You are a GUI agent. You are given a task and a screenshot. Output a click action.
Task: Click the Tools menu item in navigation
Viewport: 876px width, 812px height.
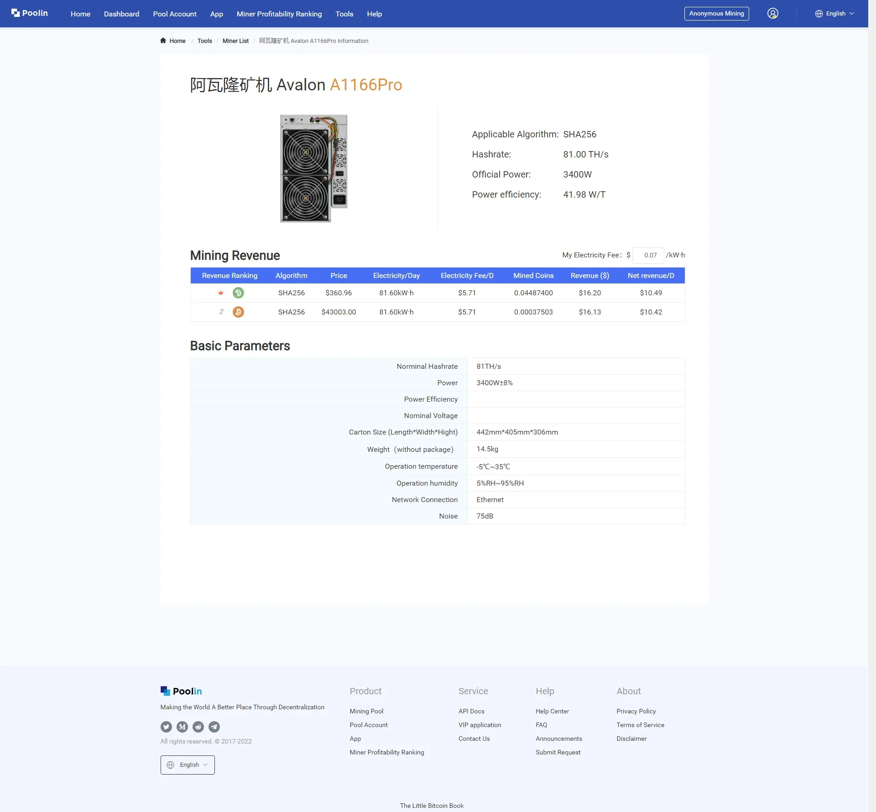(344, 14)
